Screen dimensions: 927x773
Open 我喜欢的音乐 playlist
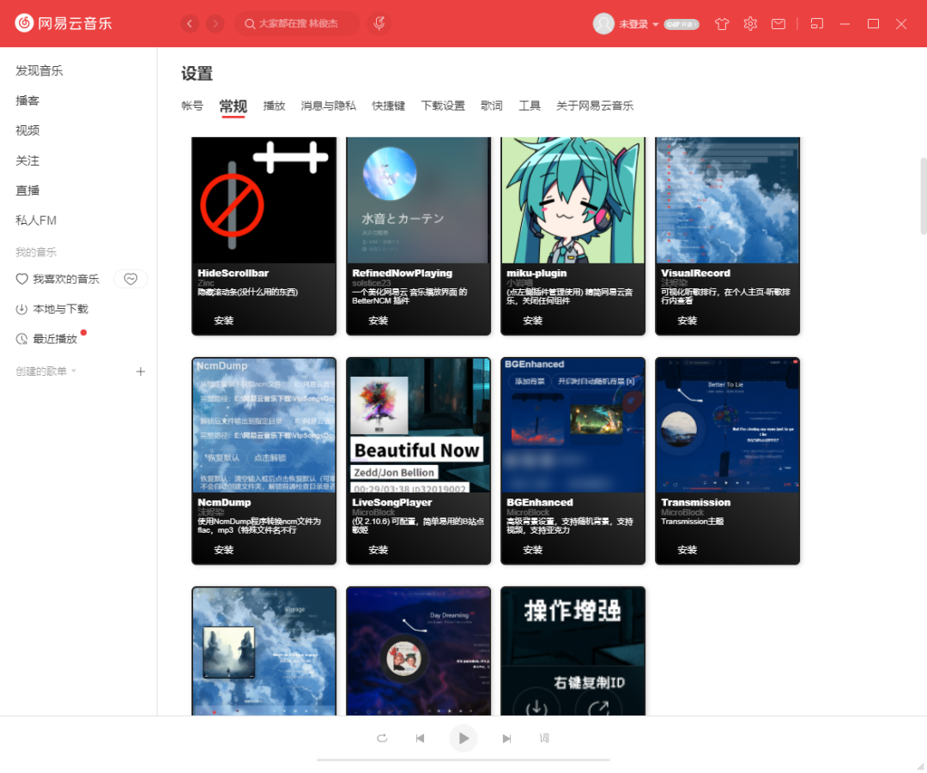tap(58, 279)
